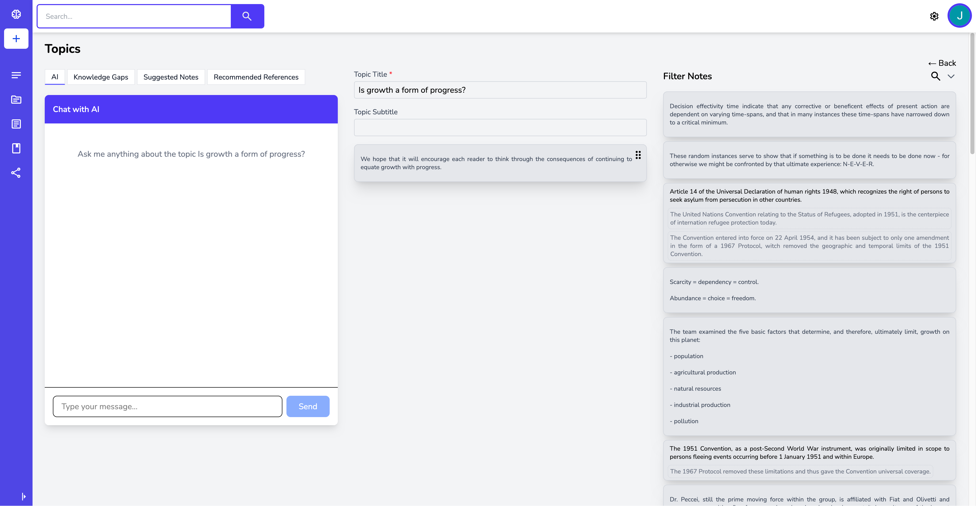976x506 pixels.
Task: Open the notes document sidebar icon
Action: pyautogui.click(x=16, y=124)
